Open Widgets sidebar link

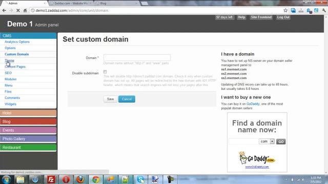click(10, 104)
